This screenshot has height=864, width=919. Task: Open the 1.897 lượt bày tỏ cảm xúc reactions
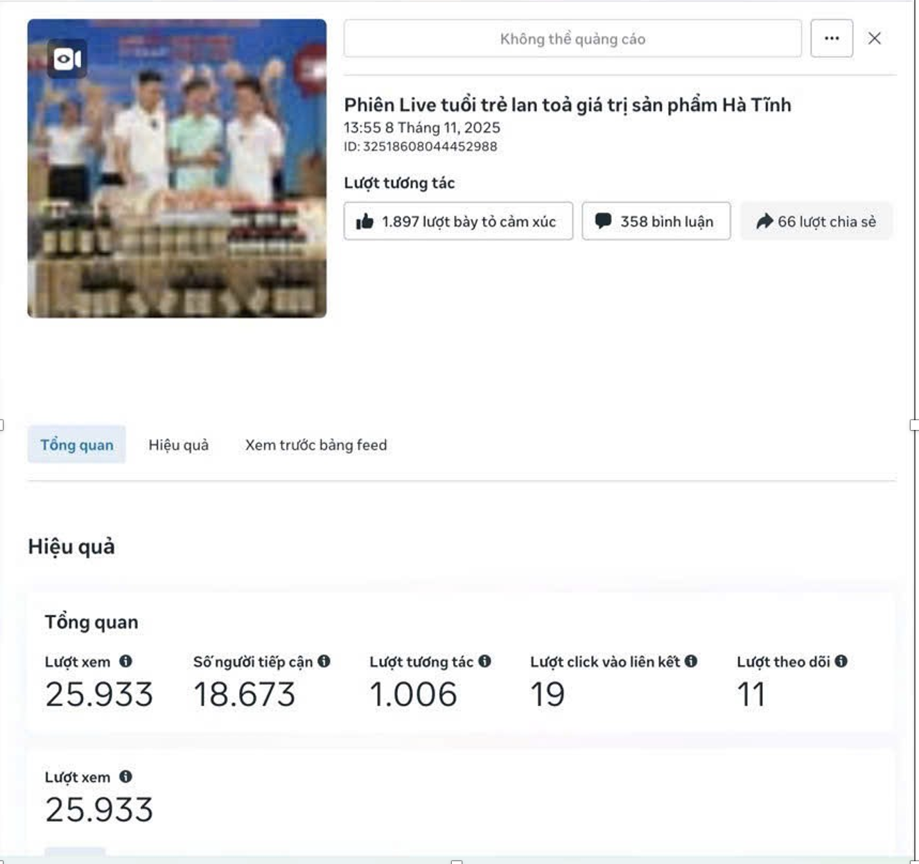coord(458,221)
